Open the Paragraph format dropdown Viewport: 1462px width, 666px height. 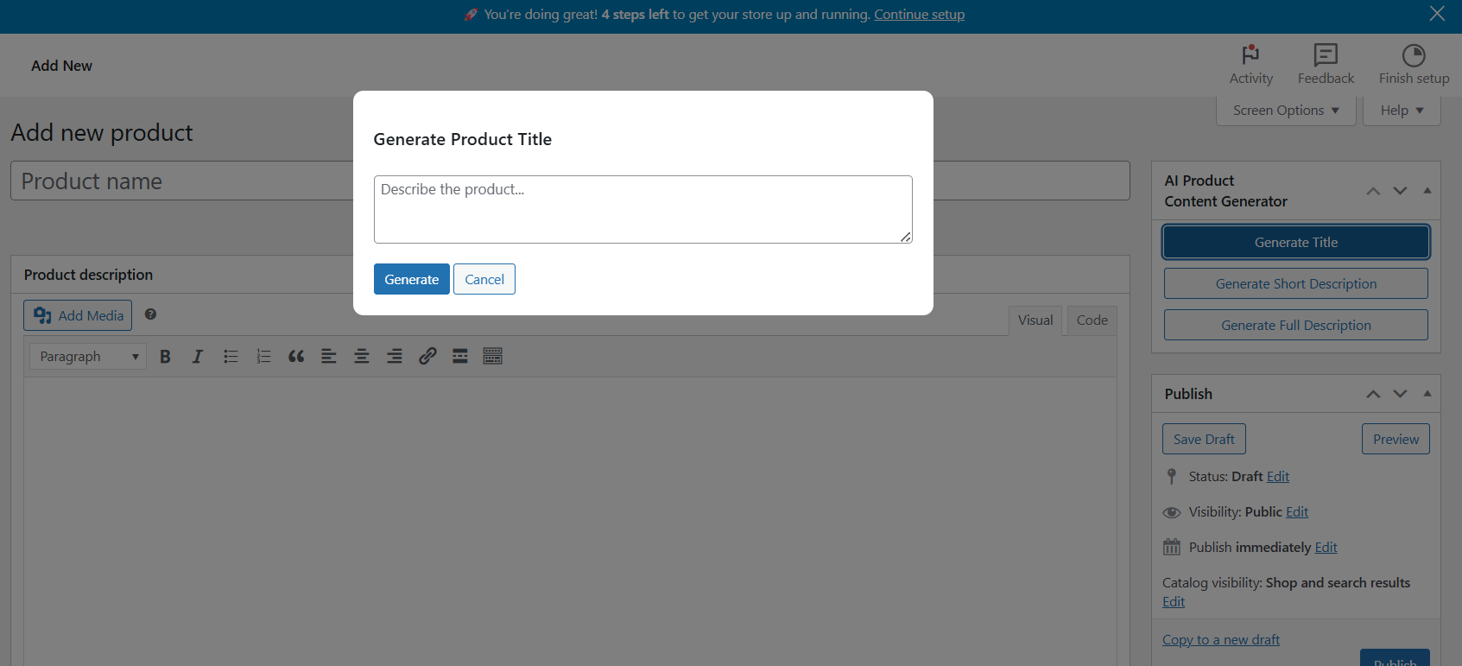(88, 357)
